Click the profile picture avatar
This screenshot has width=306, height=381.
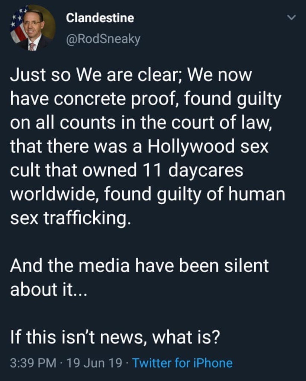(x=33, y=27)
